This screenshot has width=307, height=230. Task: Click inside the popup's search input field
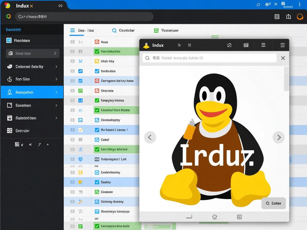(x=211, y=58)
